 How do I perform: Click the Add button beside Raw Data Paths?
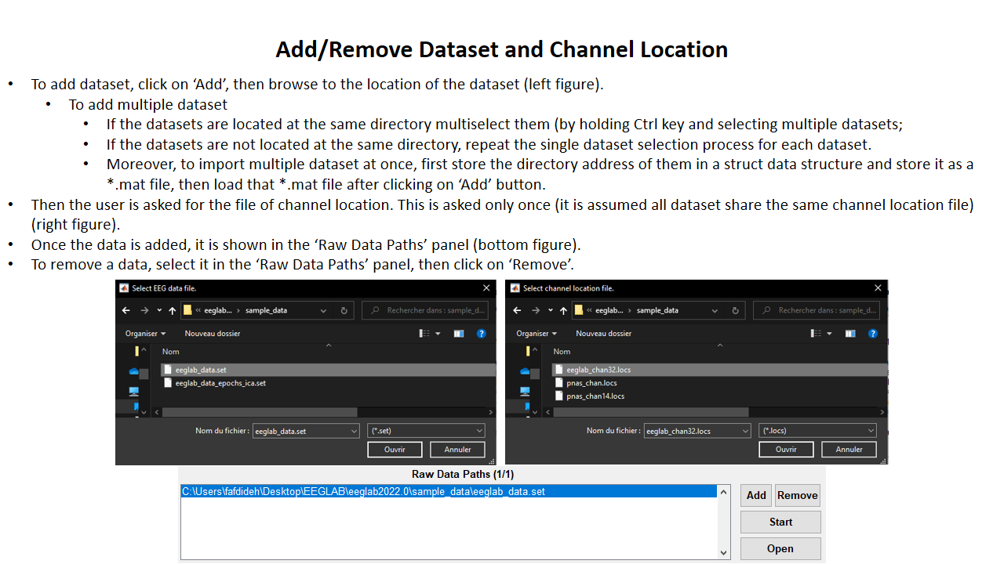coord(756,495)
